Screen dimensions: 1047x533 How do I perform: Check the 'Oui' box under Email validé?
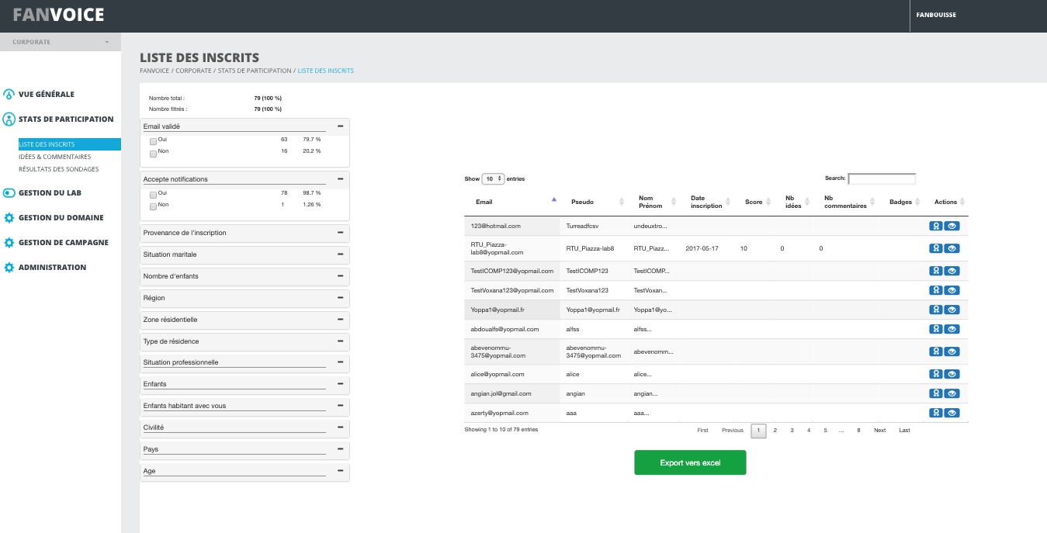coord(153,141)
